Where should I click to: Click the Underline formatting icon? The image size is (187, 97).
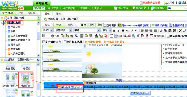point(123,31)
